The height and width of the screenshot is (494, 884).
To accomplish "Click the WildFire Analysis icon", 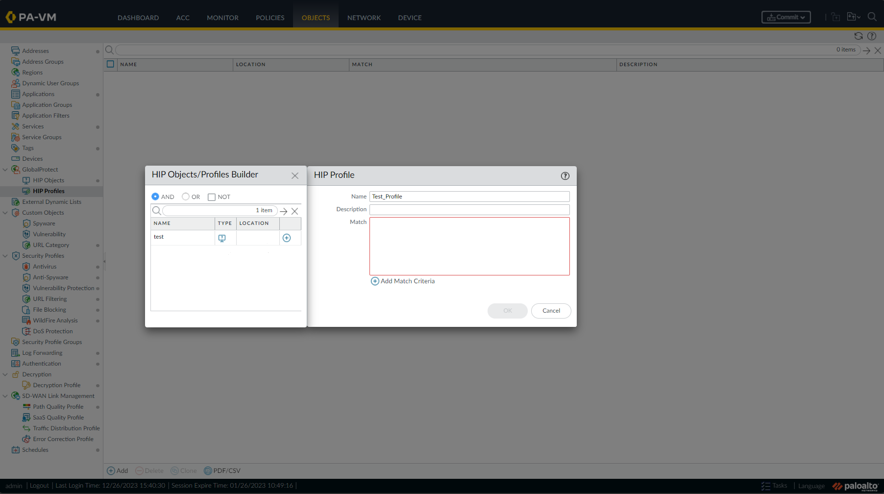I will 26,321.
